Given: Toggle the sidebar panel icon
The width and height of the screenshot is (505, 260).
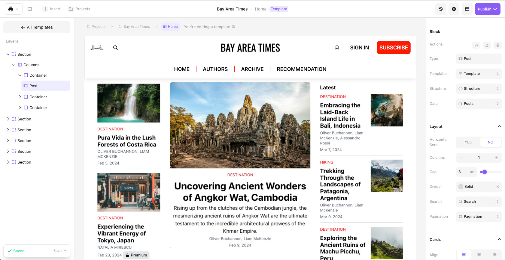Looking at the screenshot, I should tap(30, 9).
